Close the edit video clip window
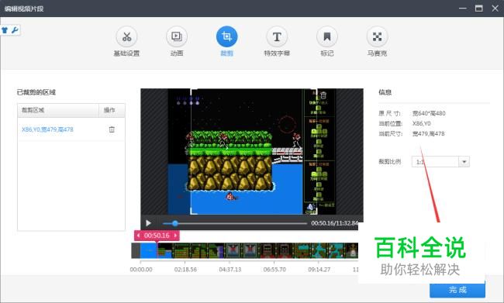The image size is (504, 303). click(x=495, y=9)
